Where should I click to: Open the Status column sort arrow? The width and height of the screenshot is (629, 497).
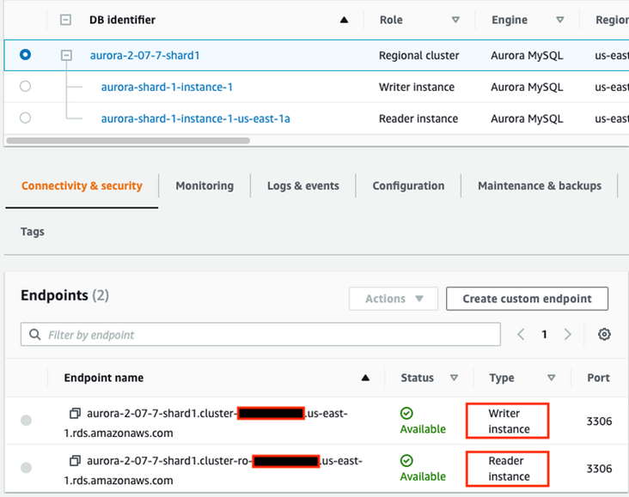click(454, 378)
